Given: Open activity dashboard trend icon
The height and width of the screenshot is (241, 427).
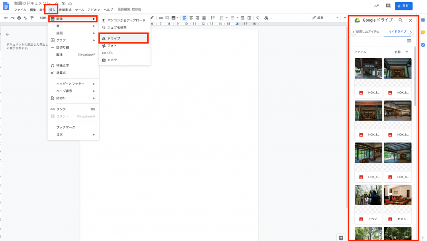Looking at the screenshot, I should point(377,6).
